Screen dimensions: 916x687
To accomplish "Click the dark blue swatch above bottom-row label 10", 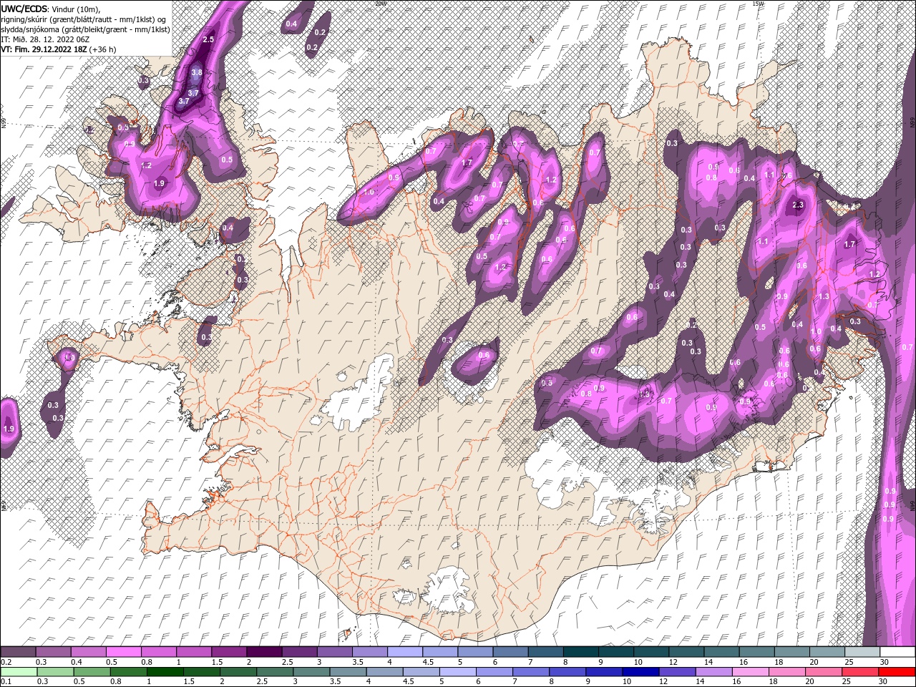I will coord(639,672).
